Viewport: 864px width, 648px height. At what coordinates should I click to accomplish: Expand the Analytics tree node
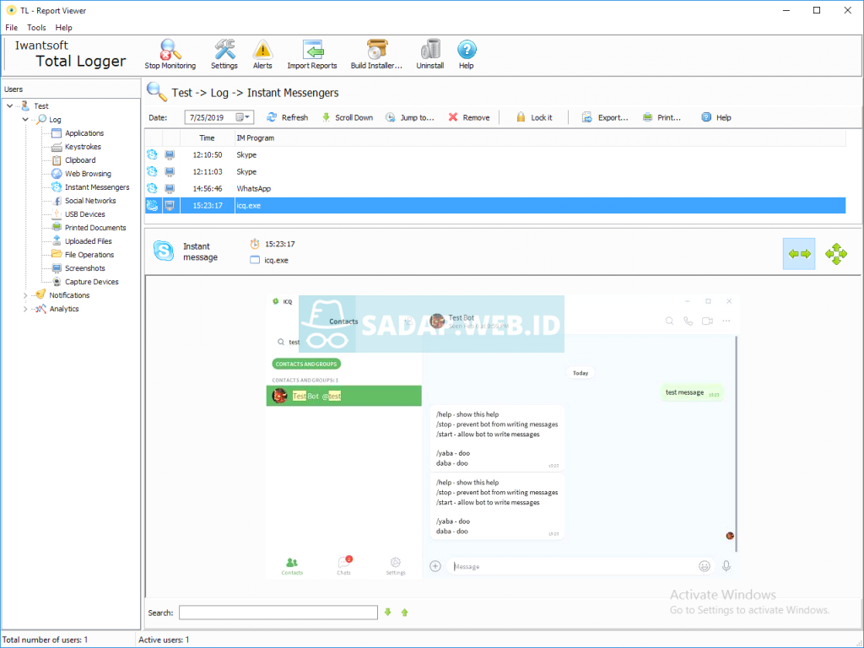[25, 309]
